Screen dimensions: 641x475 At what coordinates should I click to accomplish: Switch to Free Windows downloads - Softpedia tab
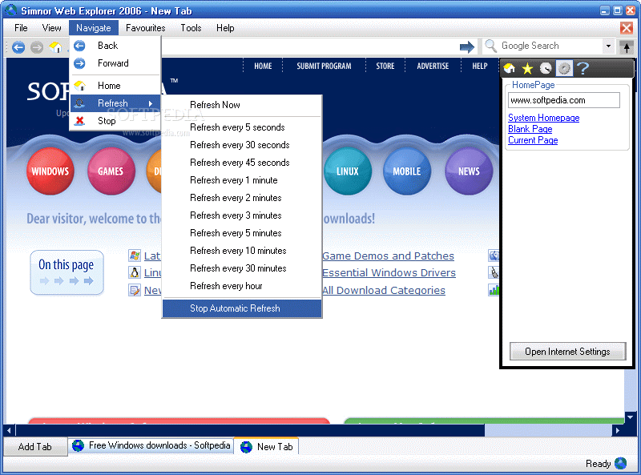[x=151, y=445]
